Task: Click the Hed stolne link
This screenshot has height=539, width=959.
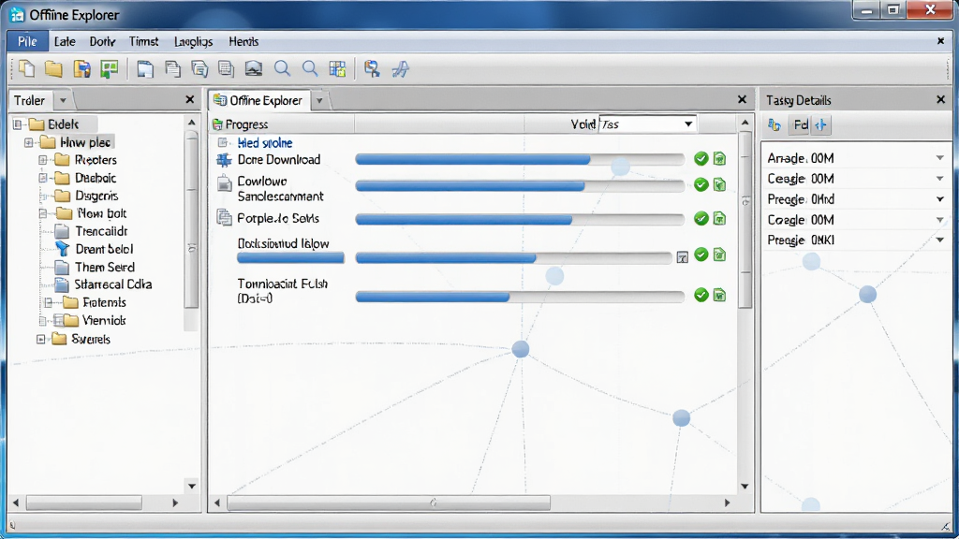Action: [265, 143]
